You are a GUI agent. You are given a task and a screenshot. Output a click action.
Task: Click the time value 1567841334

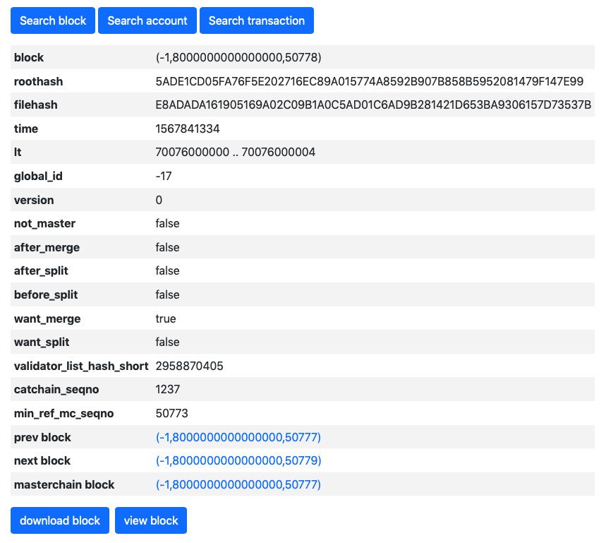click(186, 129)
